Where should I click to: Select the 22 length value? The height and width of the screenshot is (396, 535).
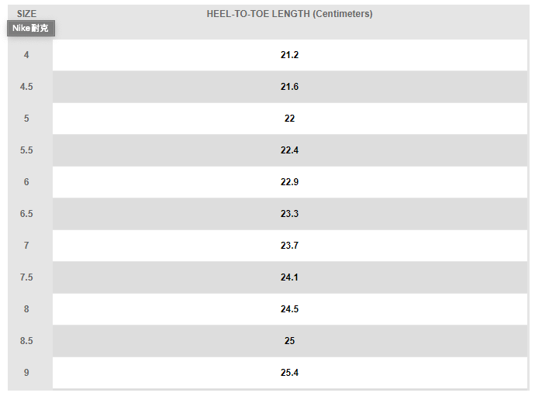[289, 119]
